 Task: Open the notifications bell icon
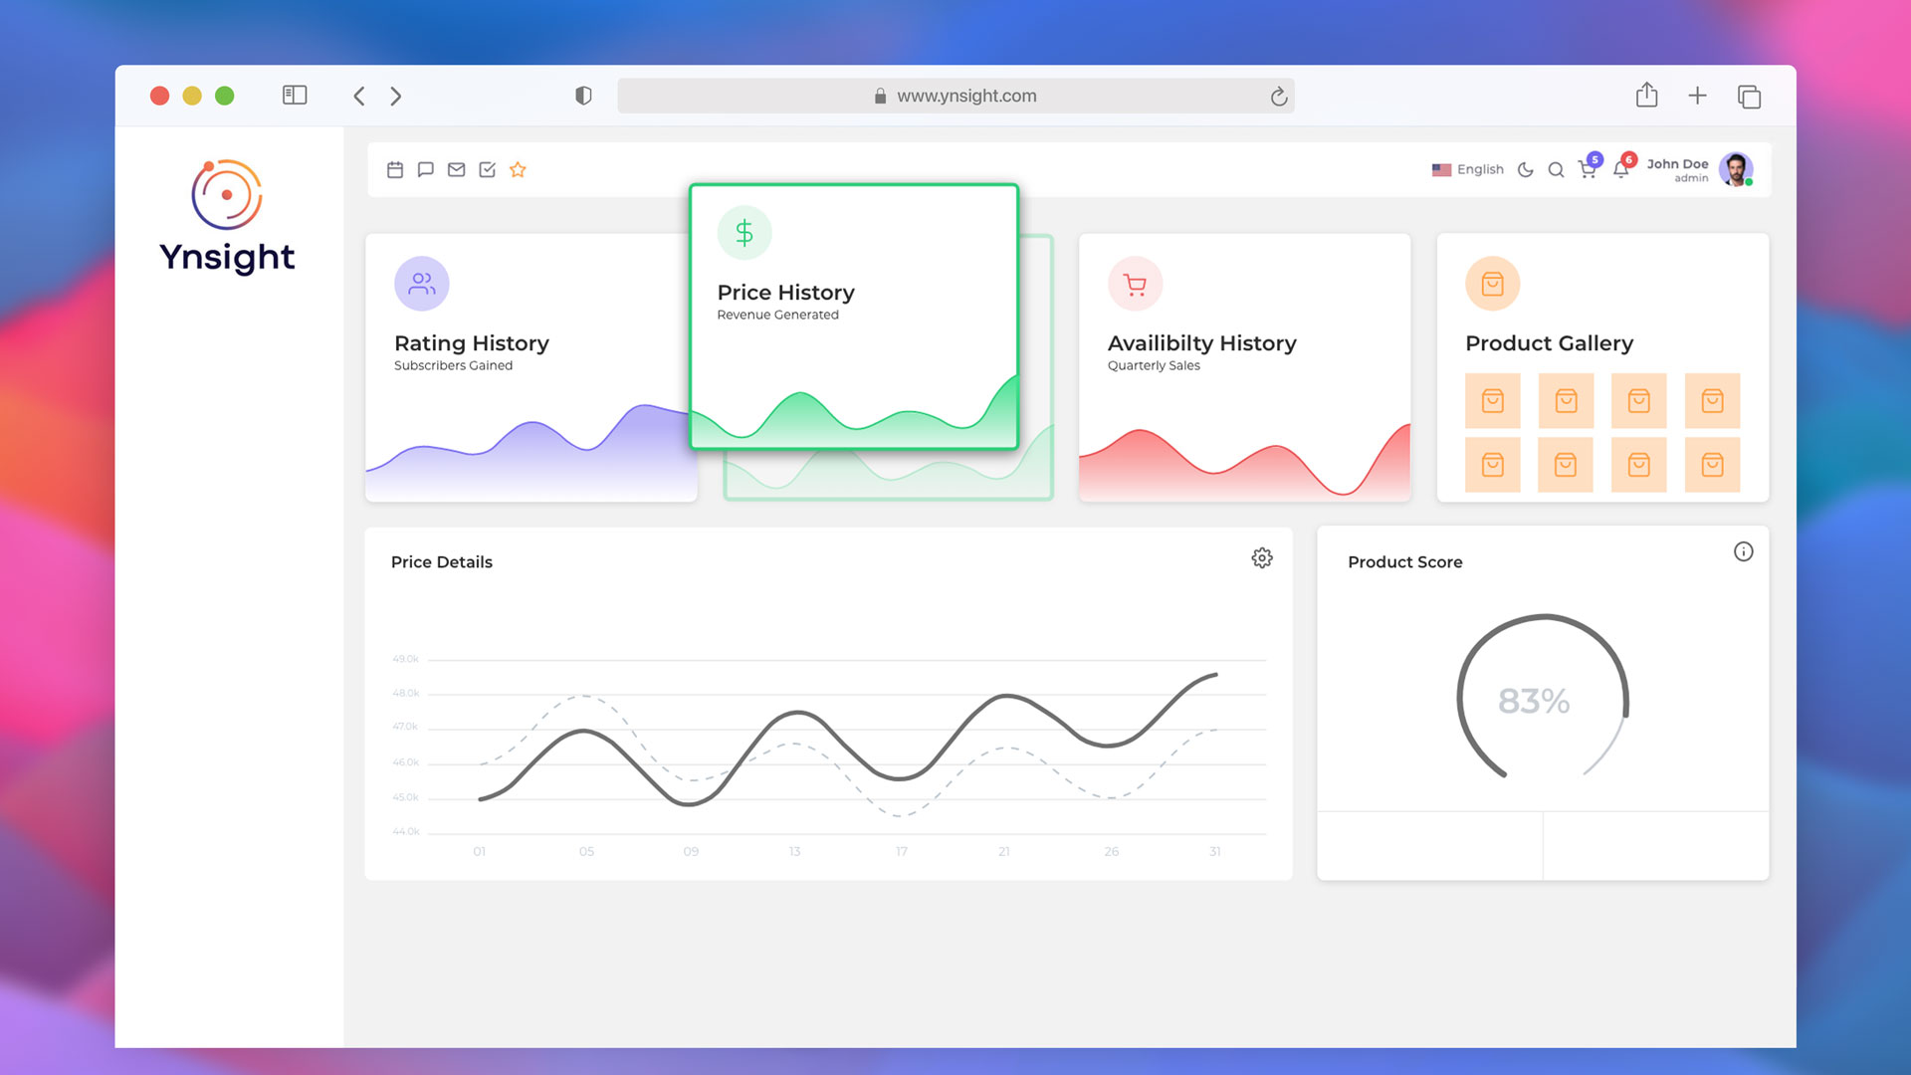pyautogui.click(x=1622, y=167)
